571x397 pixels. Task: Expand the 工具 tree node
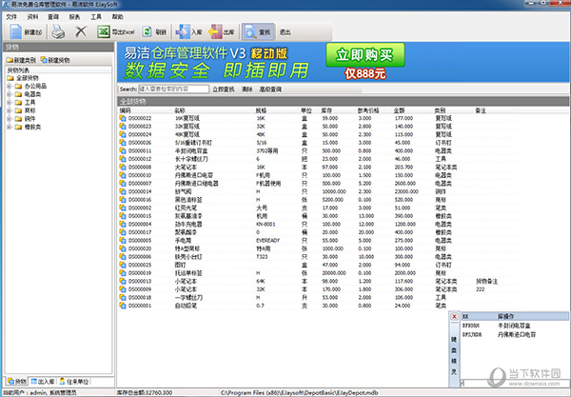click(x=10, y=103)
